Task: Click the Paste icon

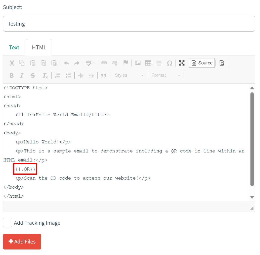Action: click(x=33, y=63)
